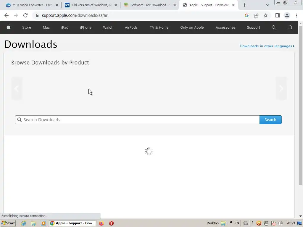Screen dimensions: 303x227
Task: Go back using browser back arrow
Action: (x=7, y=15)
